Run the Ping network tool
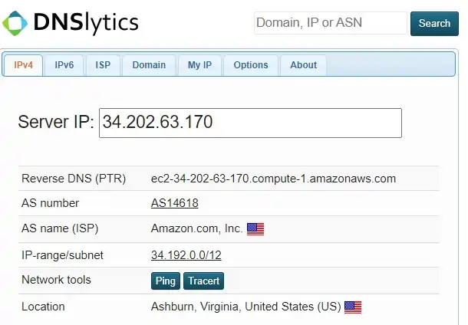This screenshot has height=325, width=468. pos(166,281)
